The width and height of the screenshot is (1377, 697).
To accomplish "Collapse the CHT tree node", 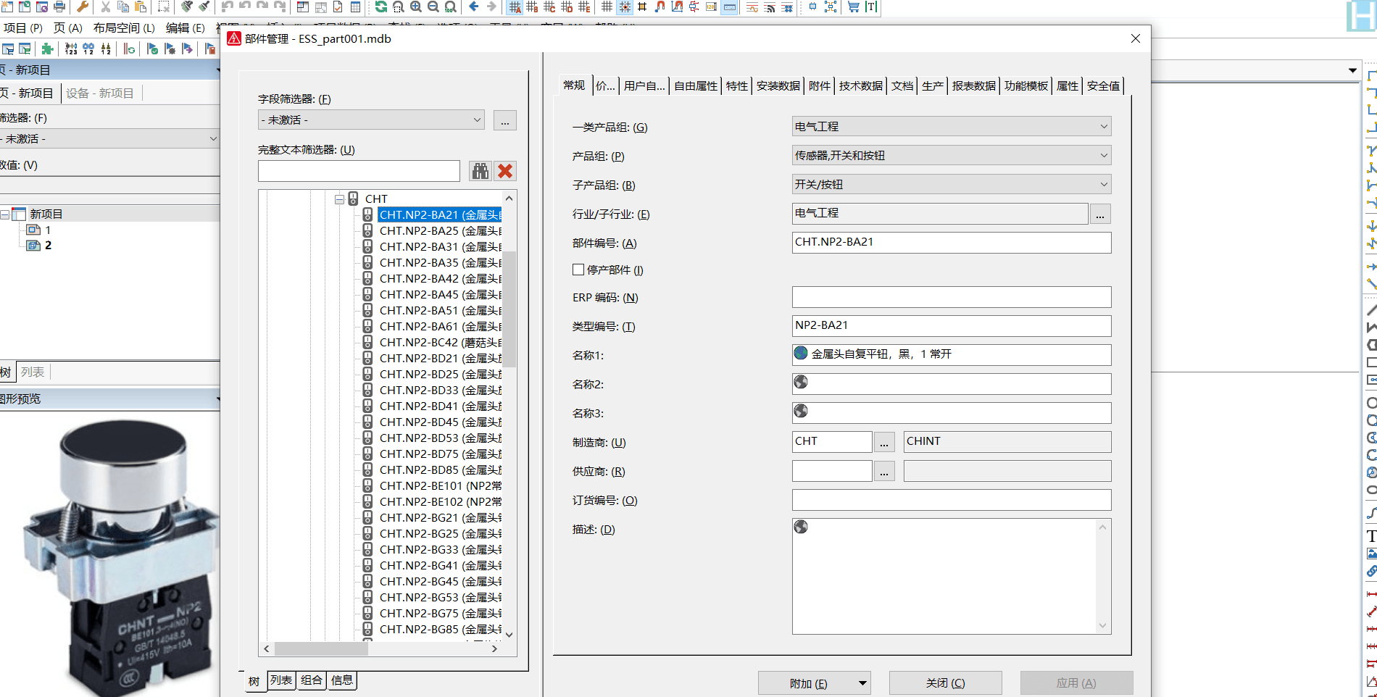I will 339,198.
